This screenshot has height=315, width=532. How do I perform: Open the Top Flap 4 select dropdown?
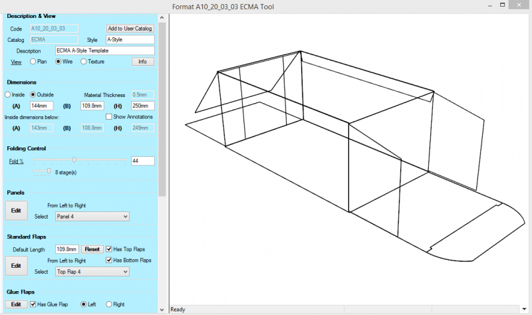pos(92,272)
